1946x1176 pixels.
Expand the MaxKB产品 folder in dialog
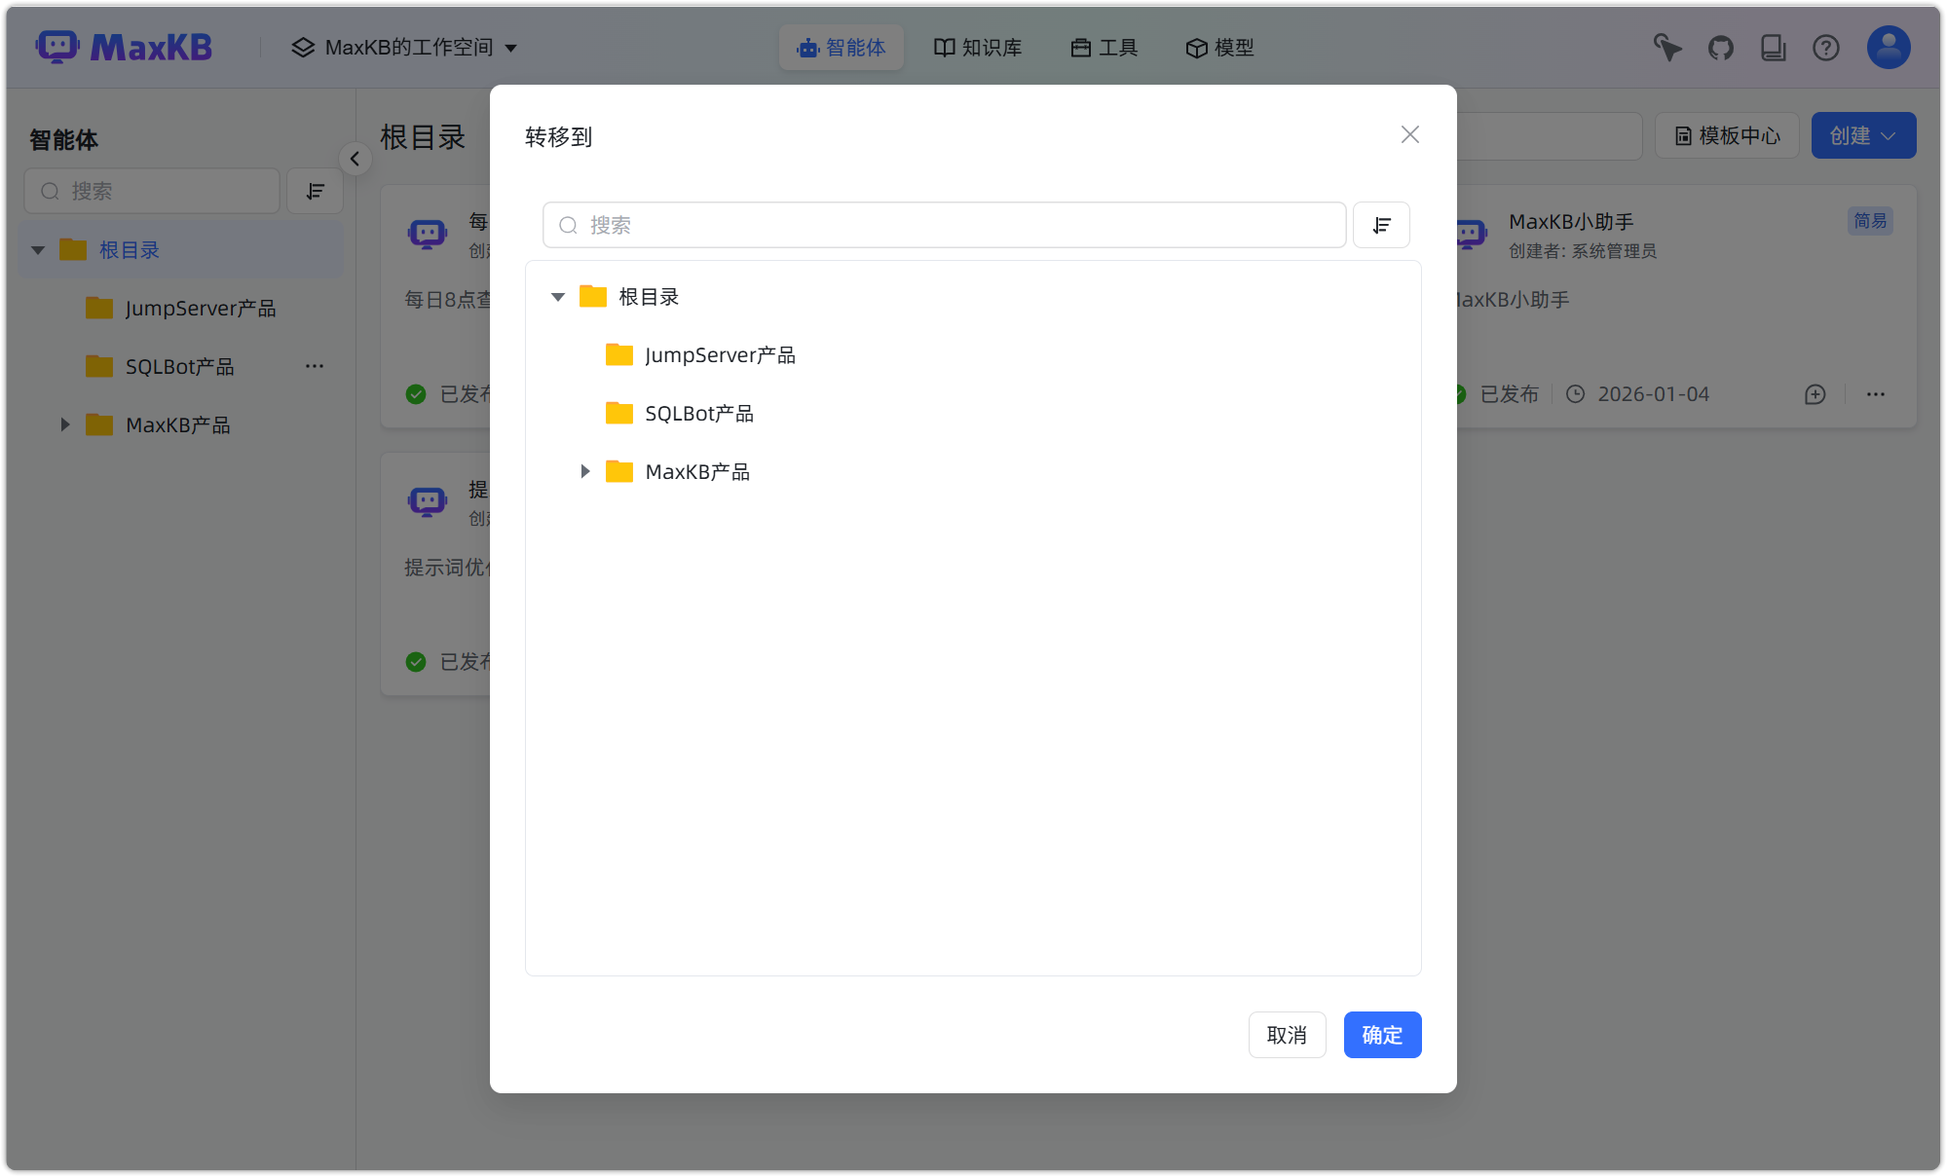(x=584, y=471)
